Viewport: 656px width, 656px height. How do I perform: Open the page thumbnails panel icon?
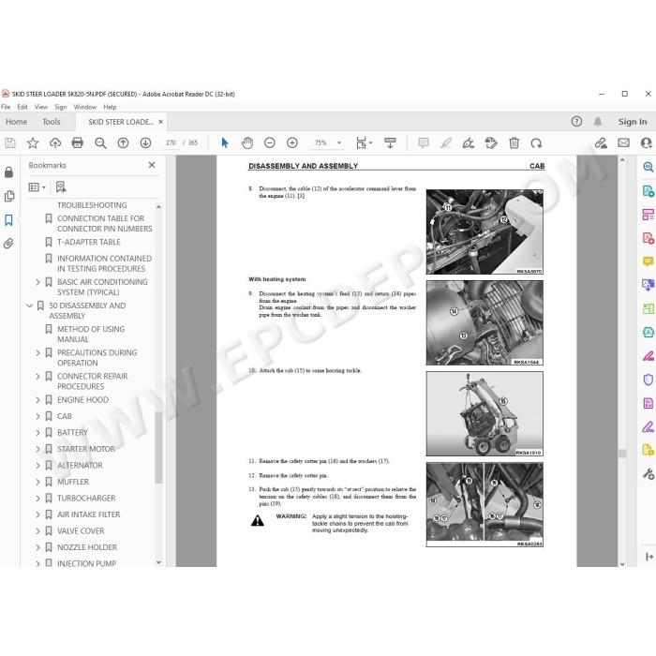pyautogui.click(x=8, y=196)
